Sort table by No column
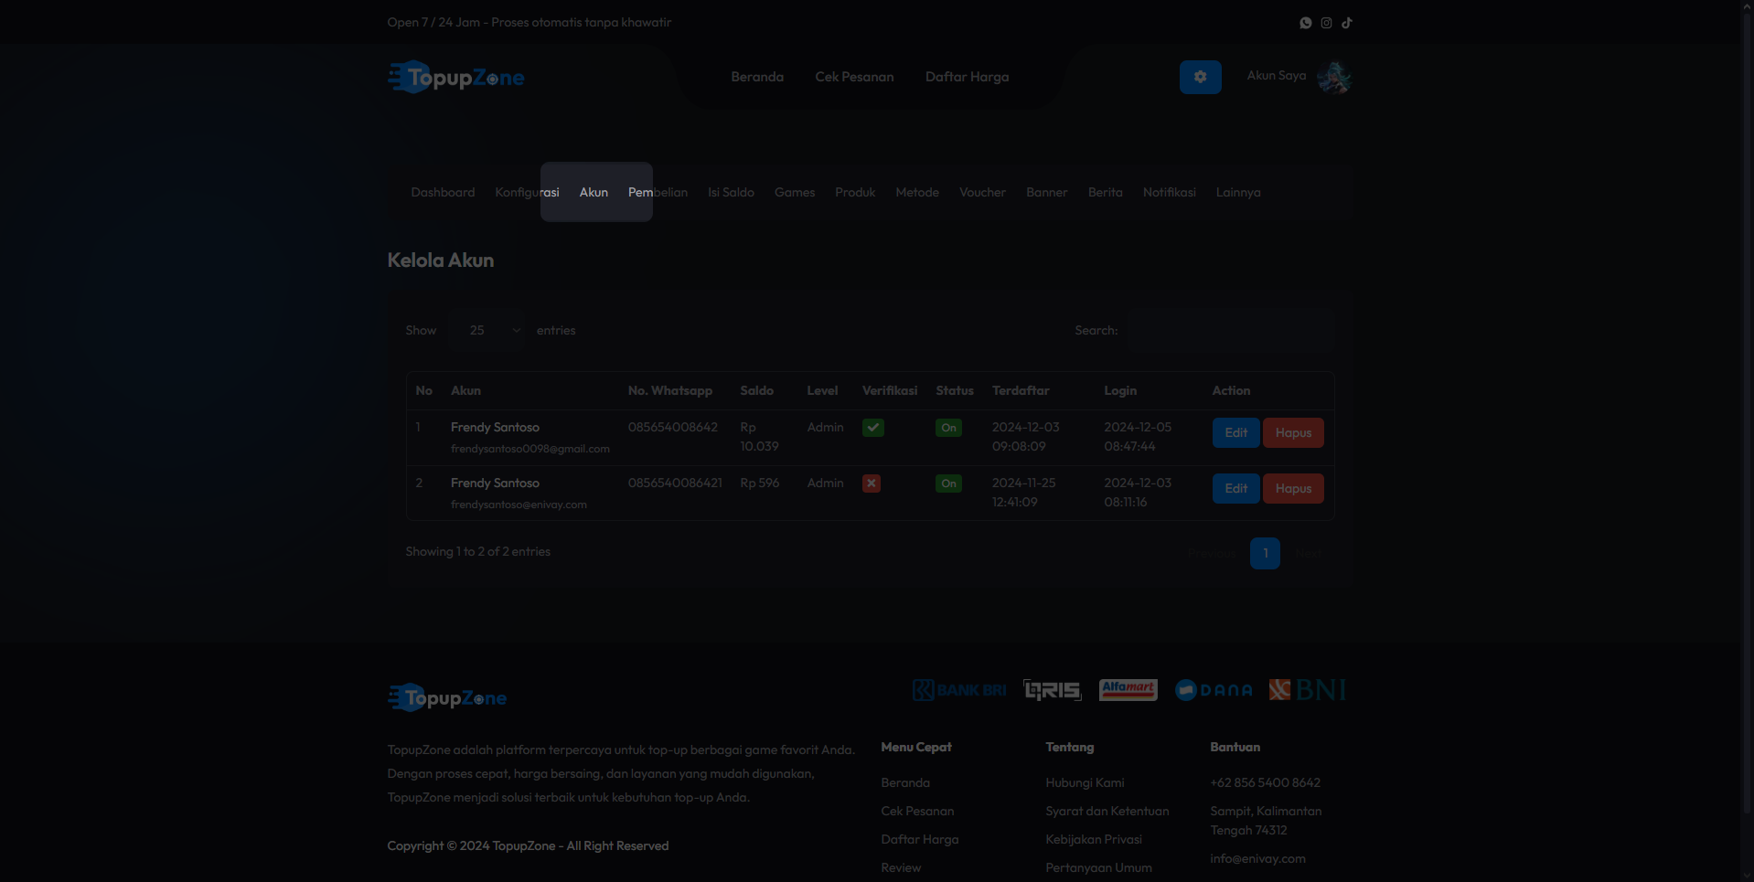Screen dimensions: 1754x882 [424, 391]
